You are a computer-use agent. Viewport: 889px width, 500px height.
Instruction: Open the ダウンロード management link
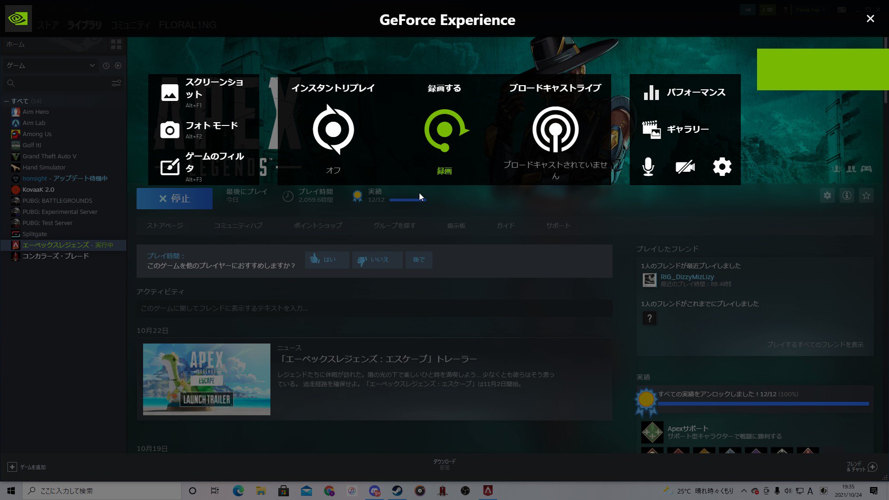444,464
